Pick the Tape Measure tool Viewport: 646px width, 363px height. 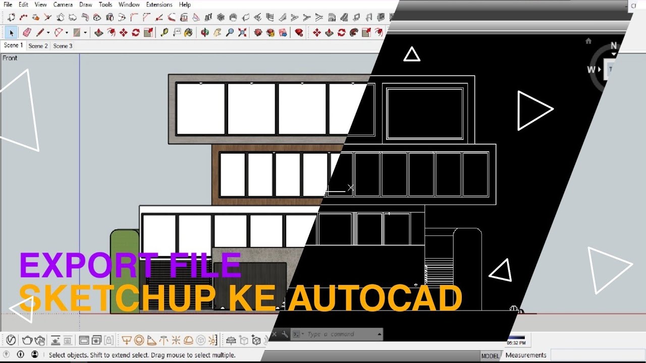tap(164, 33)
